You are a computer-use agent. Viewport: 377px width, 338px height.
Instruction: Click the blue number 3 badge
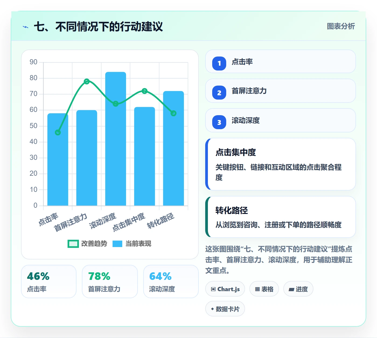pyautogui.click(x=219, y=122)
